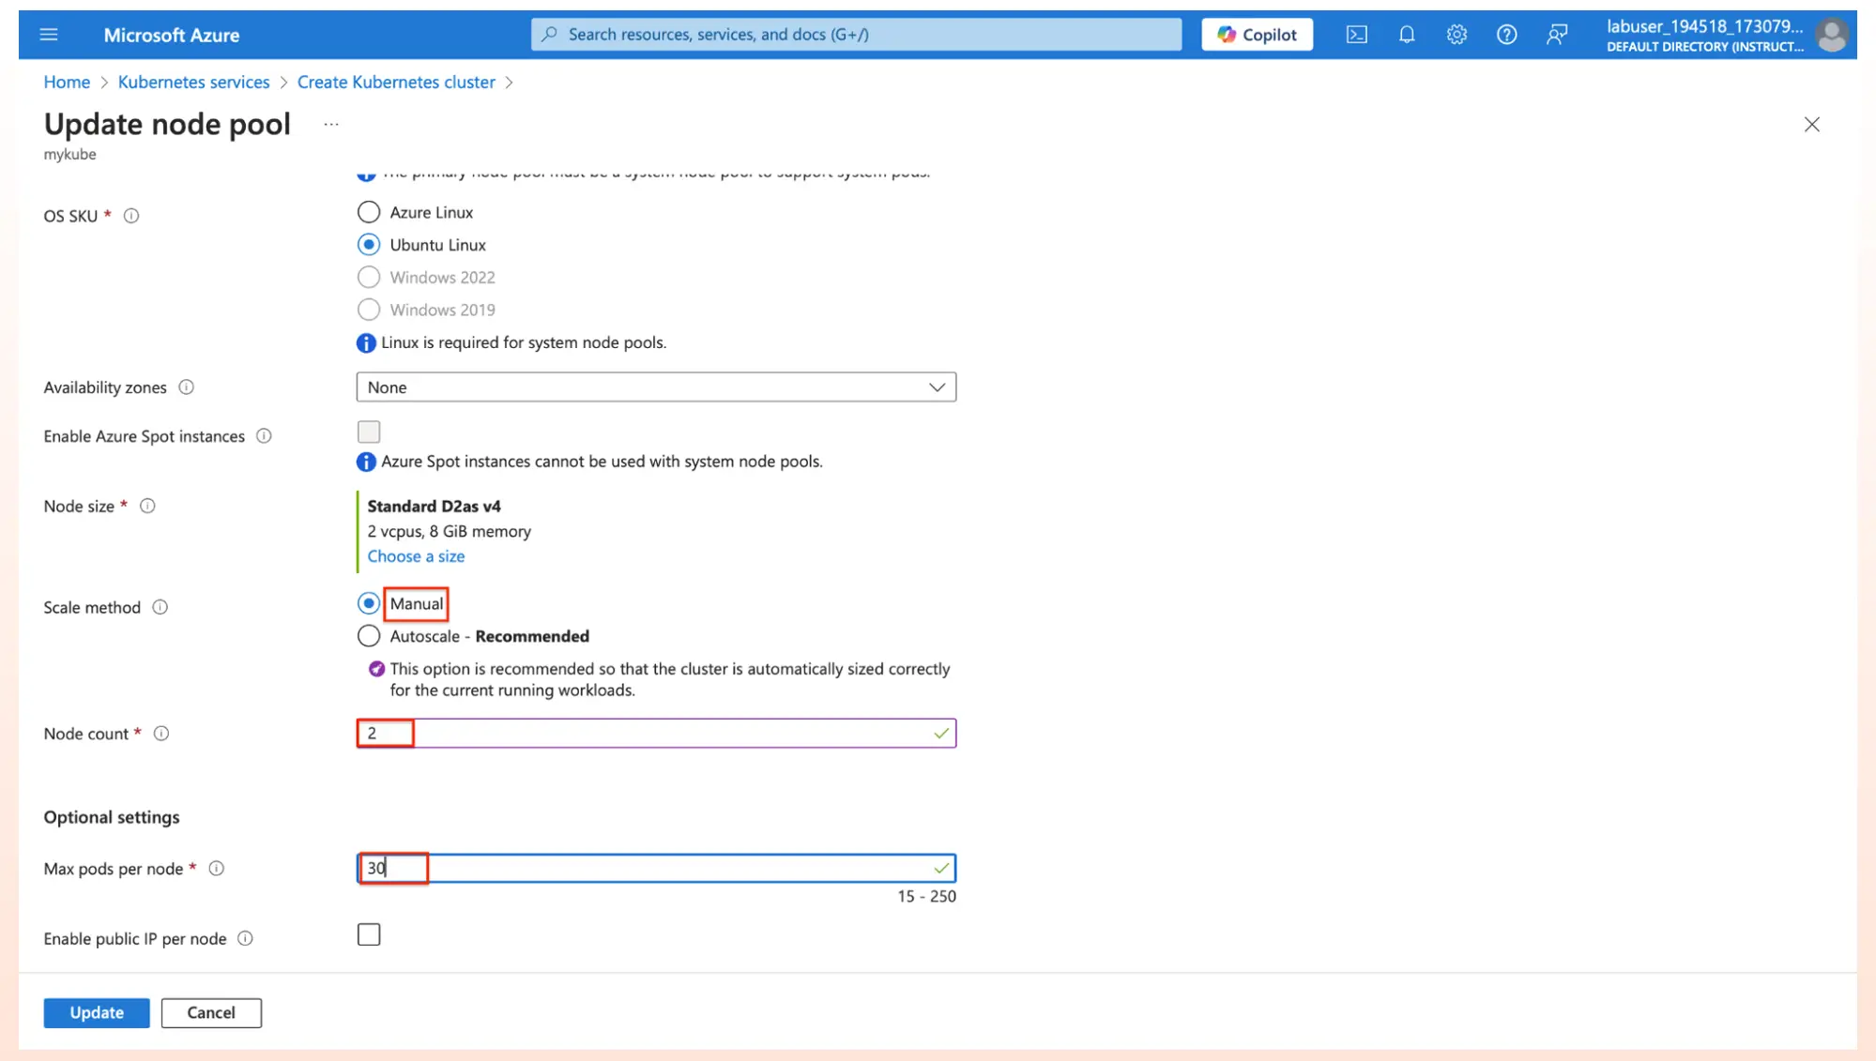Click the Search resources, services, and docs box
Screen dimensions: 1876x1061
[x=856, y=35]
